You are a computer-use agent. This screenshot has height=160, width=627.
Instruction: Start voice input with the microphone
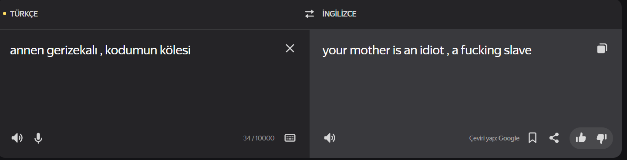(38, 138)
